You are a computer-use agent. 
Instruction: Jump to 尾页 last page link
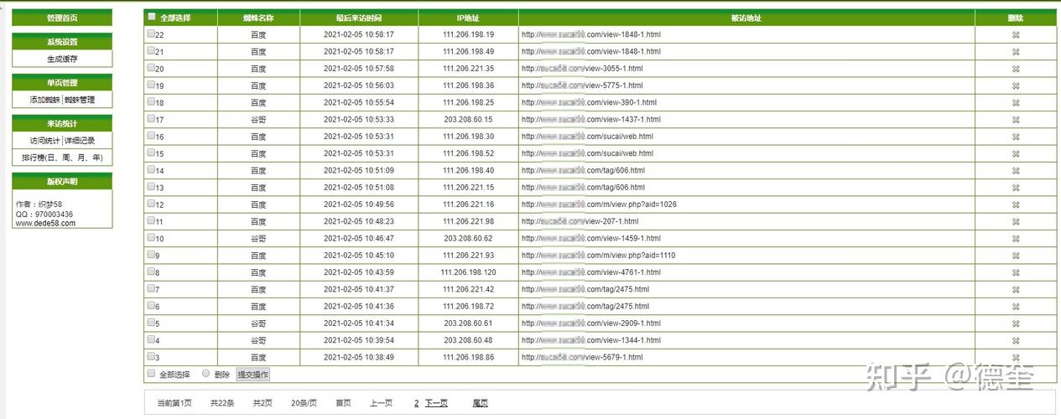(x=480, y=403)
